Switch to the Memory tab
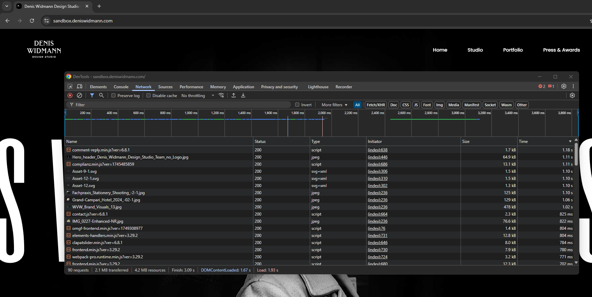 click(x=218, y=87)
